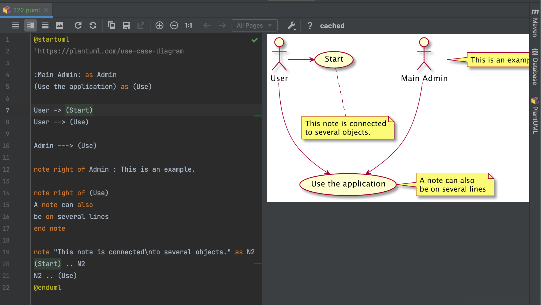Switch to editor-only view mode
Viewport: 541px width, 305px height.
click(16, 26)
